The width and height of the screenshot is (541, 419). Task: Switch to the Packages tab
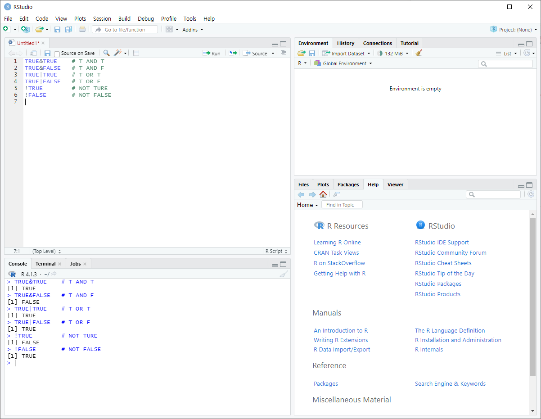tap(348, 185)
